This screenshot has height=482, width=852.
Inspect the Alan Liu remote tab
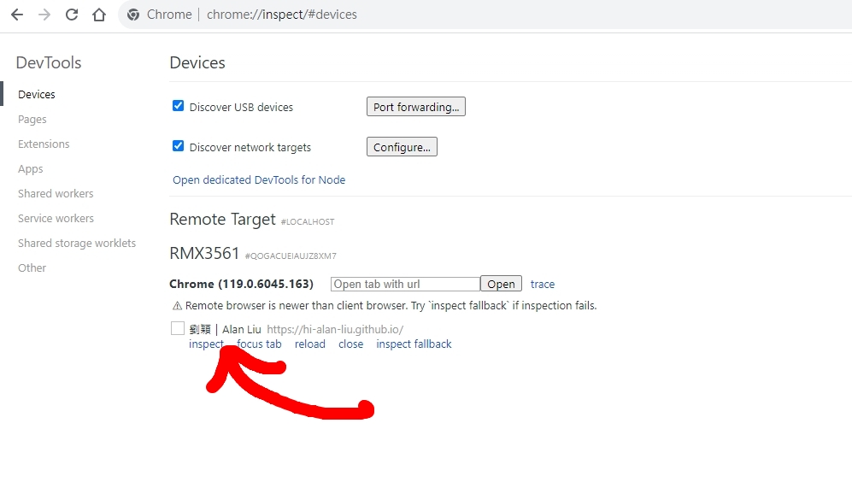click(206, 344)
